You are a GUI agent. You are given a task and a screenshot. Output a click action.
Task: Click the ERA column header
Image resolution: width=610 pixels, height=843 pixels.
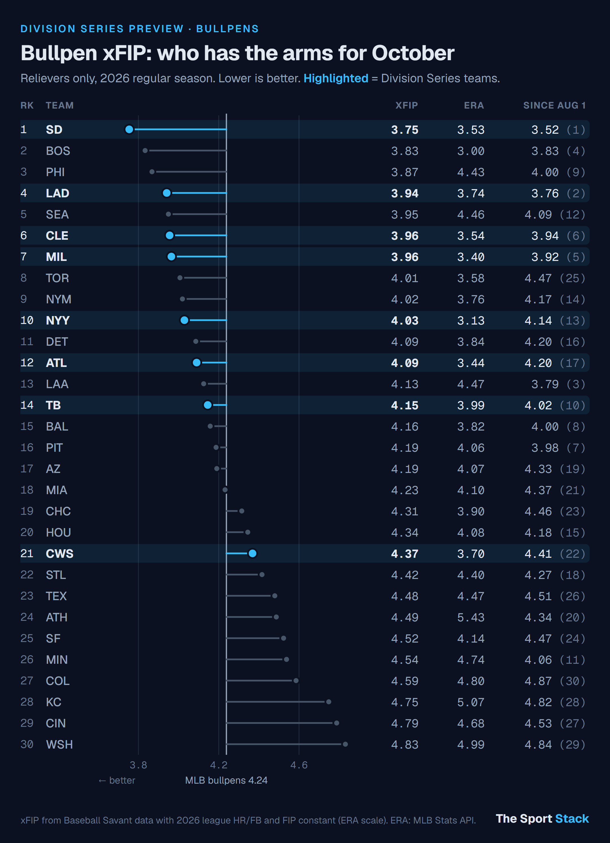474,105
